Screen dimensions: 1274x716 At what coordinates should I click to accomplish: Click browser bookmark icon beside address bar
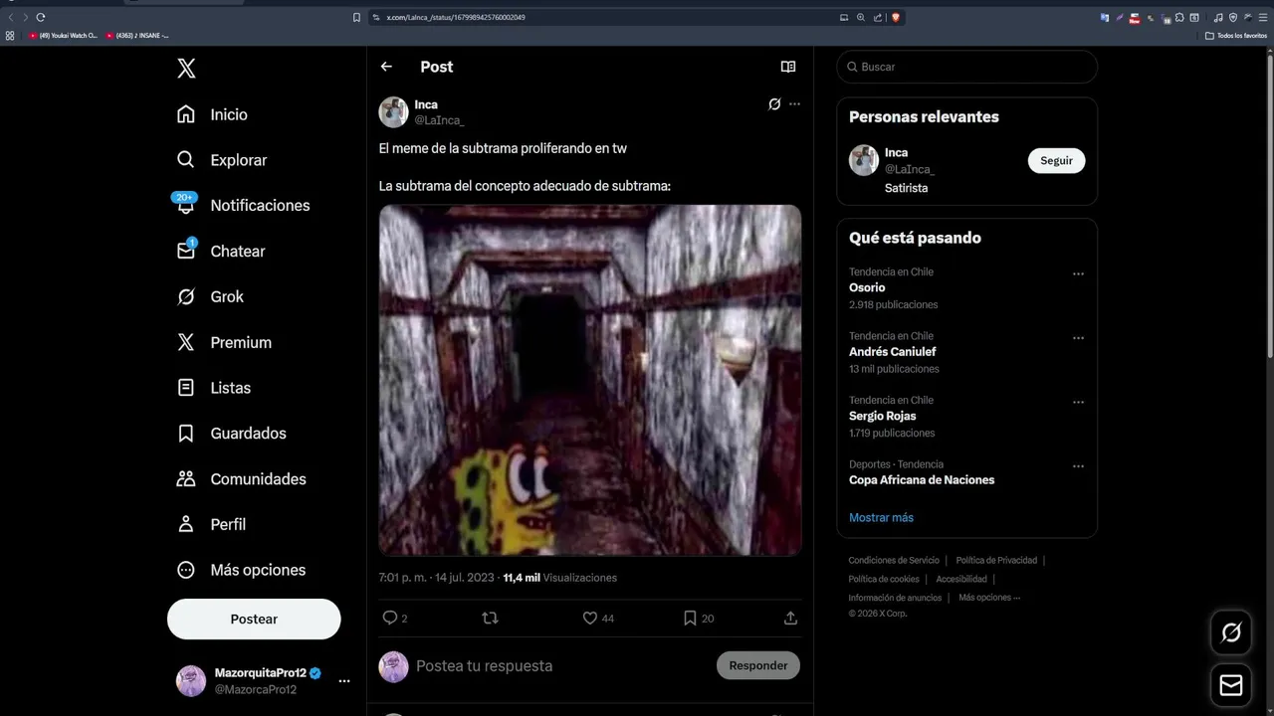click(356, 17)
